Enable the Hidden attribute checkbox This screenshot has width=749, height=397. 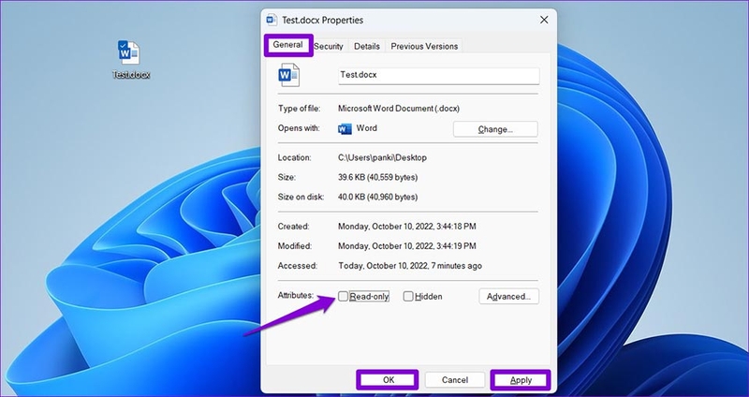[408, 296]
